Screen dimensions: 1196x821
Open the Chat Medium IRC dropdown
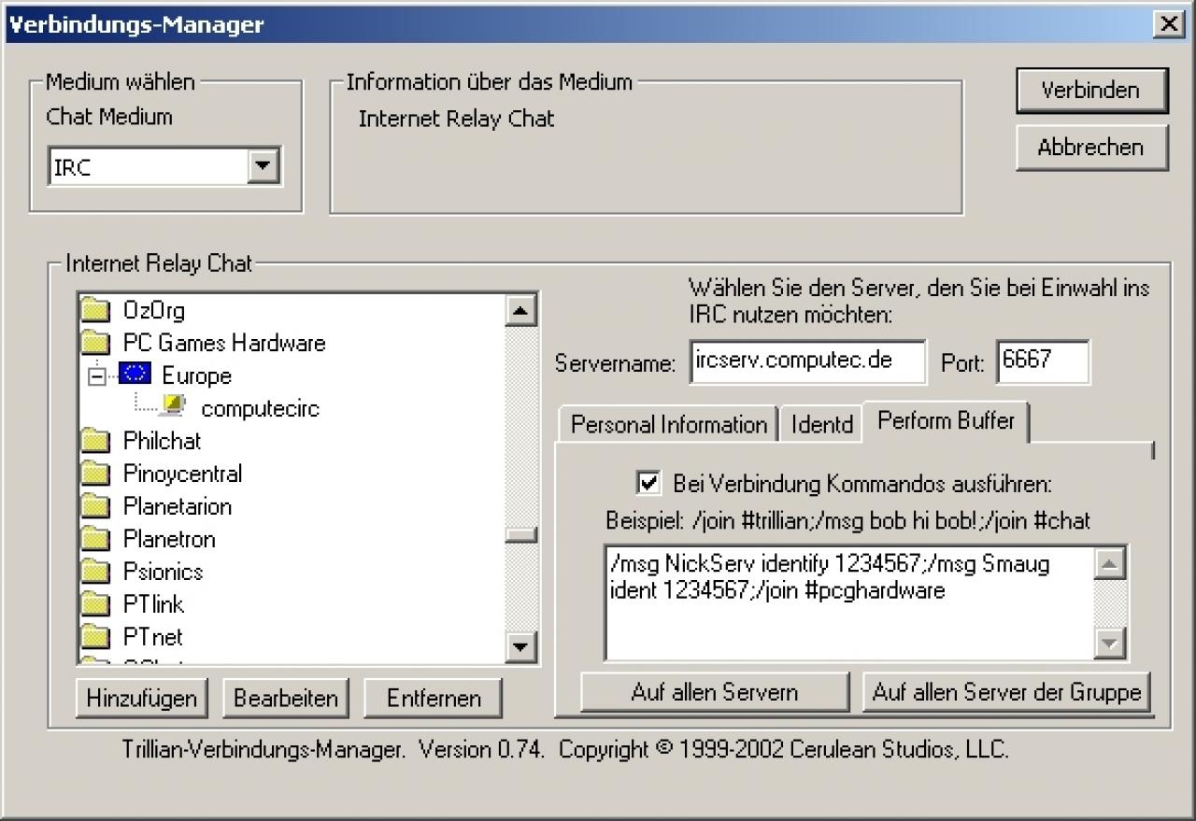[263, 166]
